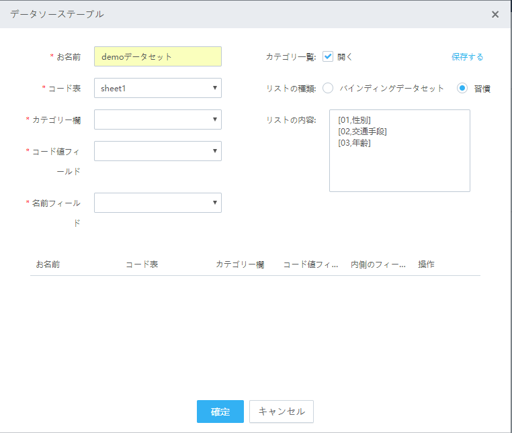The height and width of the screenshot is (433, 512).
Task: Open the カテゴリー欄 dropdown
Action: tap(158, 119)
